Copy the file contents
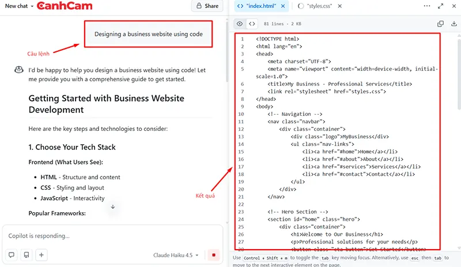461x267 pixels. coord(440,24)
